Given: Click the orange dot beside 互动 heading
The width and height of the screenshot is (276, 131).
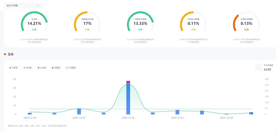Looking at the screenshot, I should [x=5, y=54].
